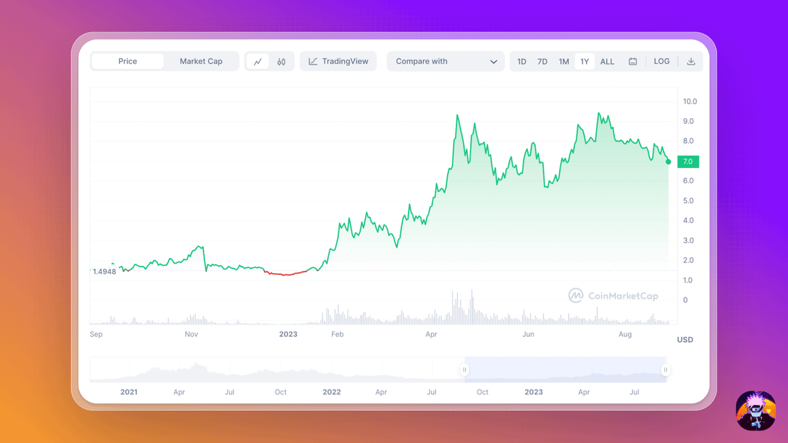Click the Jun label on the price axis
This screenshot has width=788, height=443.
pyautogui.click(x=528, y=335)
